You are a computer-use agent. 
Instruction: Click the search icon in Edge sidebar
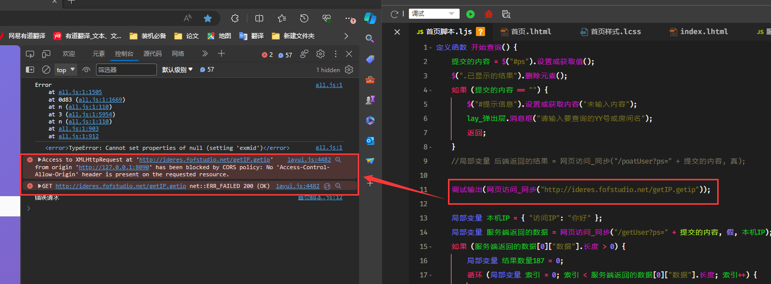click(x=370, y=39)
